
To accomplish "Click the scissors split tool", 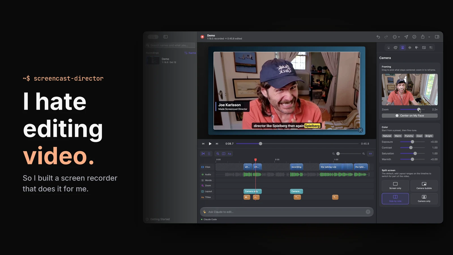I will click(x=203, y=154).
